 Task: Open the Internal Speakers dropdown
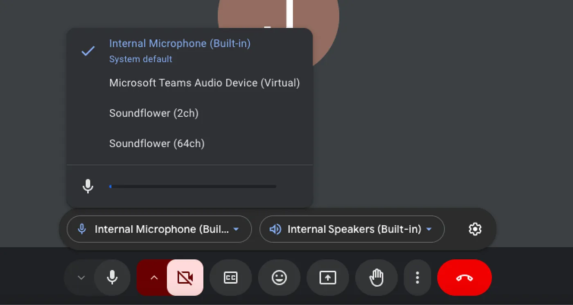[x=351, y=229]
